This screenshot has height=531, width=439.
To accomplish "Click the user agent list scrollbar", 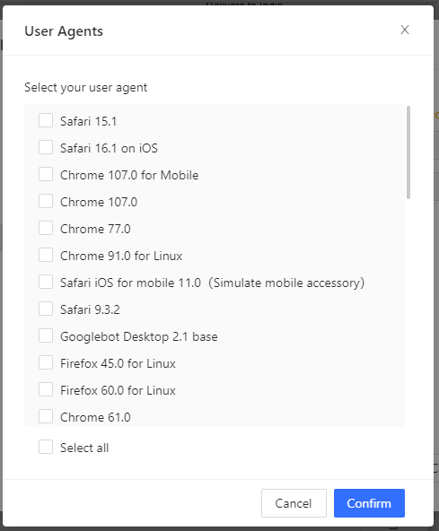I will tap(408, 152).
